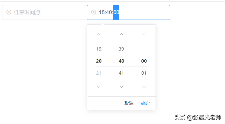
Task: Click the selected minute value 40
Action: 121,61
